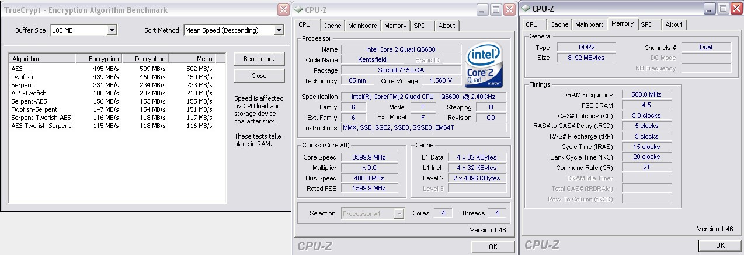Open the Buffer Size dropdown
The width and height of the screenshot is (744, 255).
pos(112,30)
